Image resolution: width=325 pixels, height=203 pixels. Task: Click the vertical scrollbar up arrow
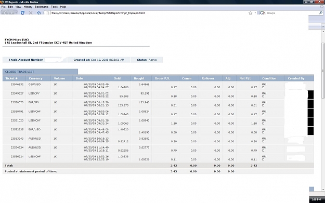tap(323, 32)
